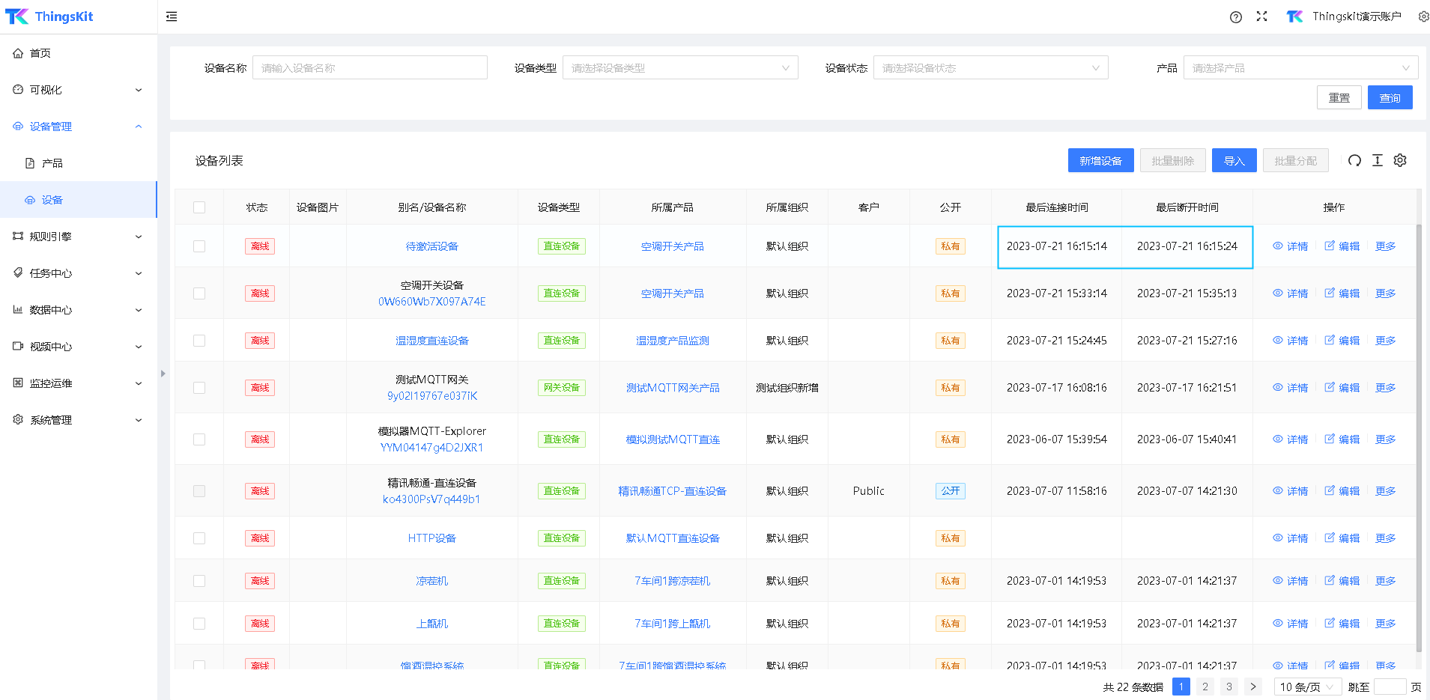Click the edit icon for the 空调开关设备 row
Viewport: 1430px width, 700px height.
click(x=1330, y=293)
